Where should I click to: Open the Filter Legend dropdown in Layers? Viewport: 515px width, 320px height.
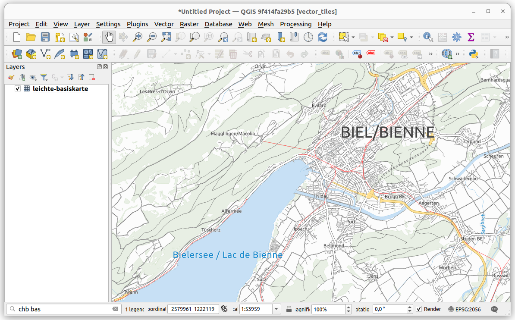[x=44, y=77]
